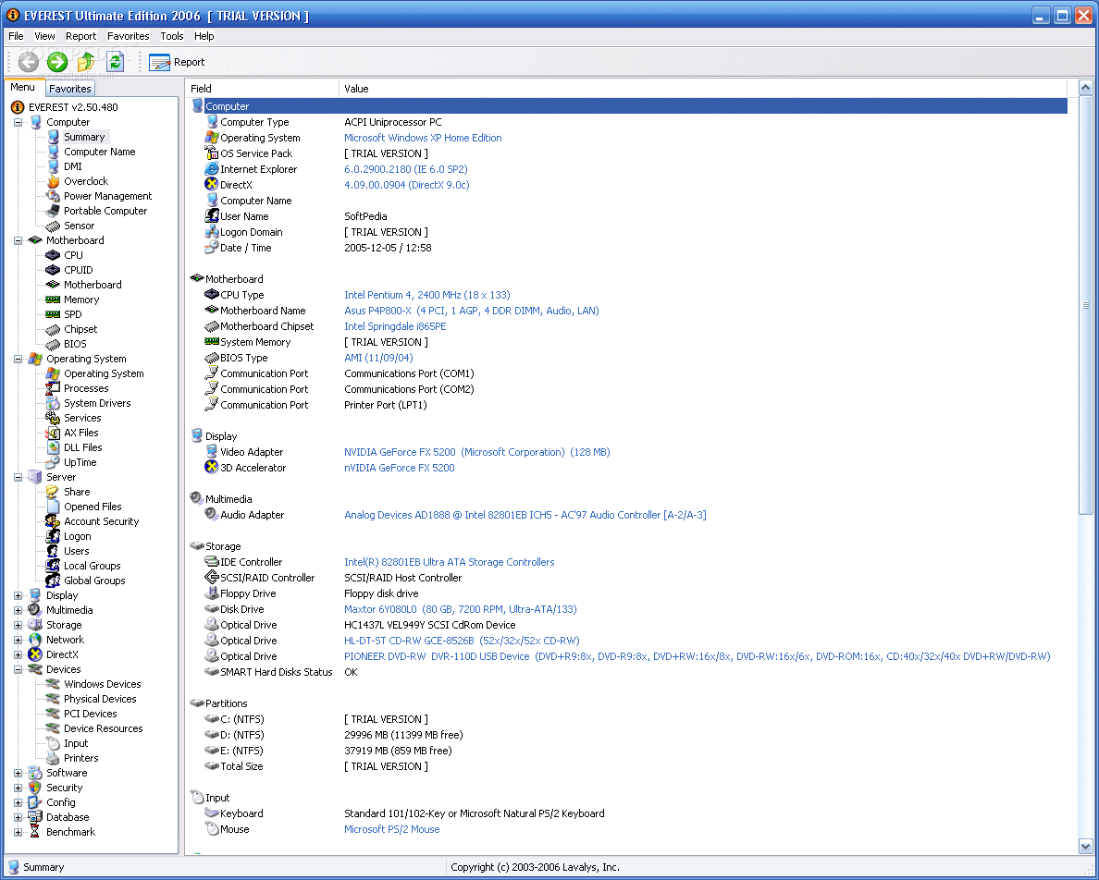This screenshot has width=1099, height=880.
Task: Click the Refresh toolbar icon
Action: [x=115, y=62]
